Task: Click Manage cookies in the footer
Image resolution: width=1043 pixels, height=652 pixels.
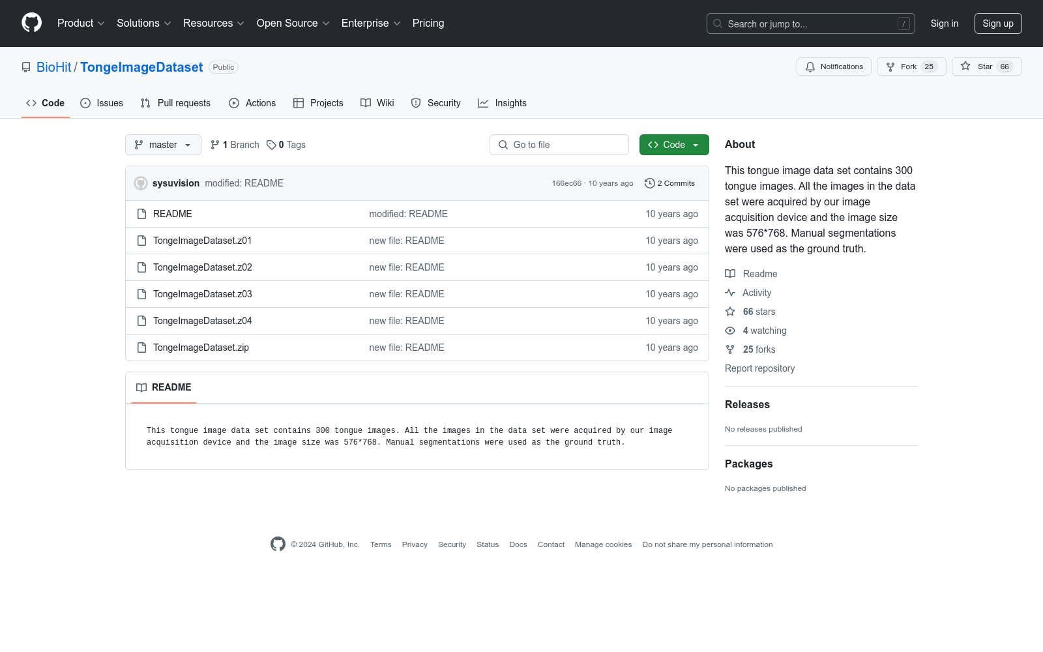Action: pos(603,544)
